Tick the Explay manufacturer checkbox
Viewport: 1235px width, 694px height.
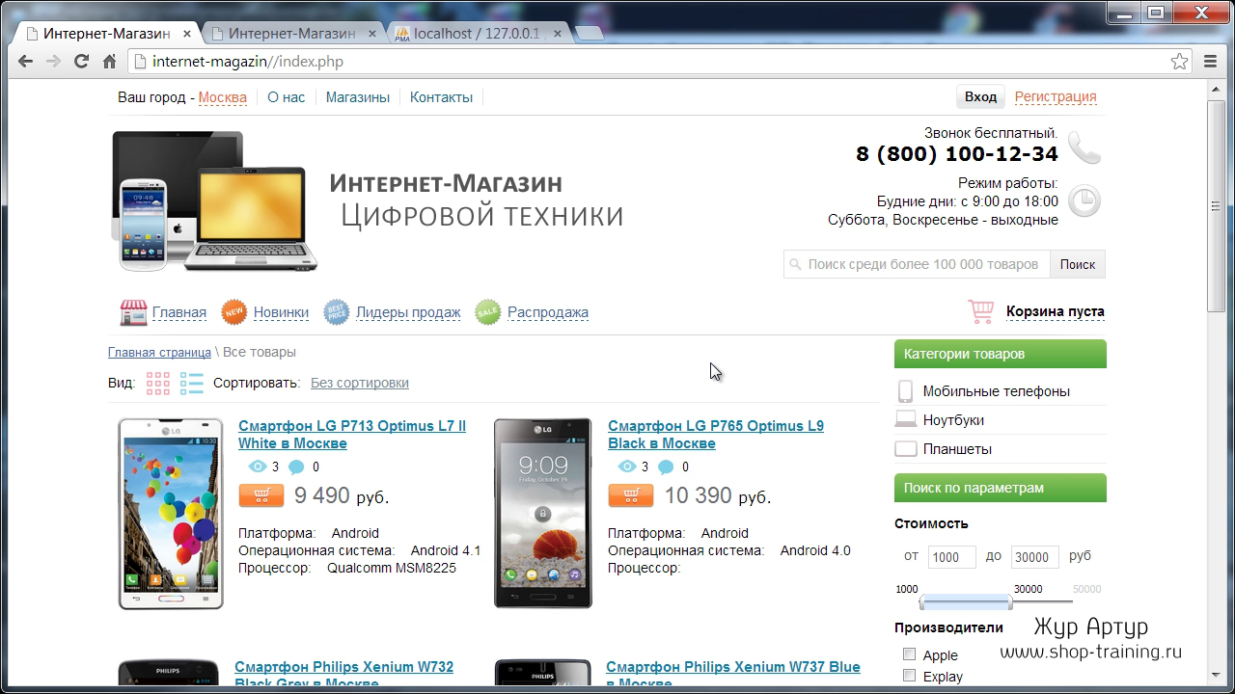(909, 676)
